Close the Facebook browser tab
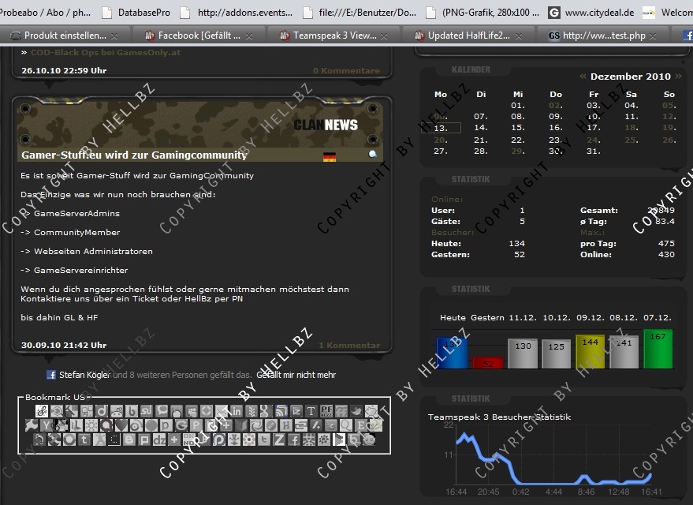 (x=251, y=36)
